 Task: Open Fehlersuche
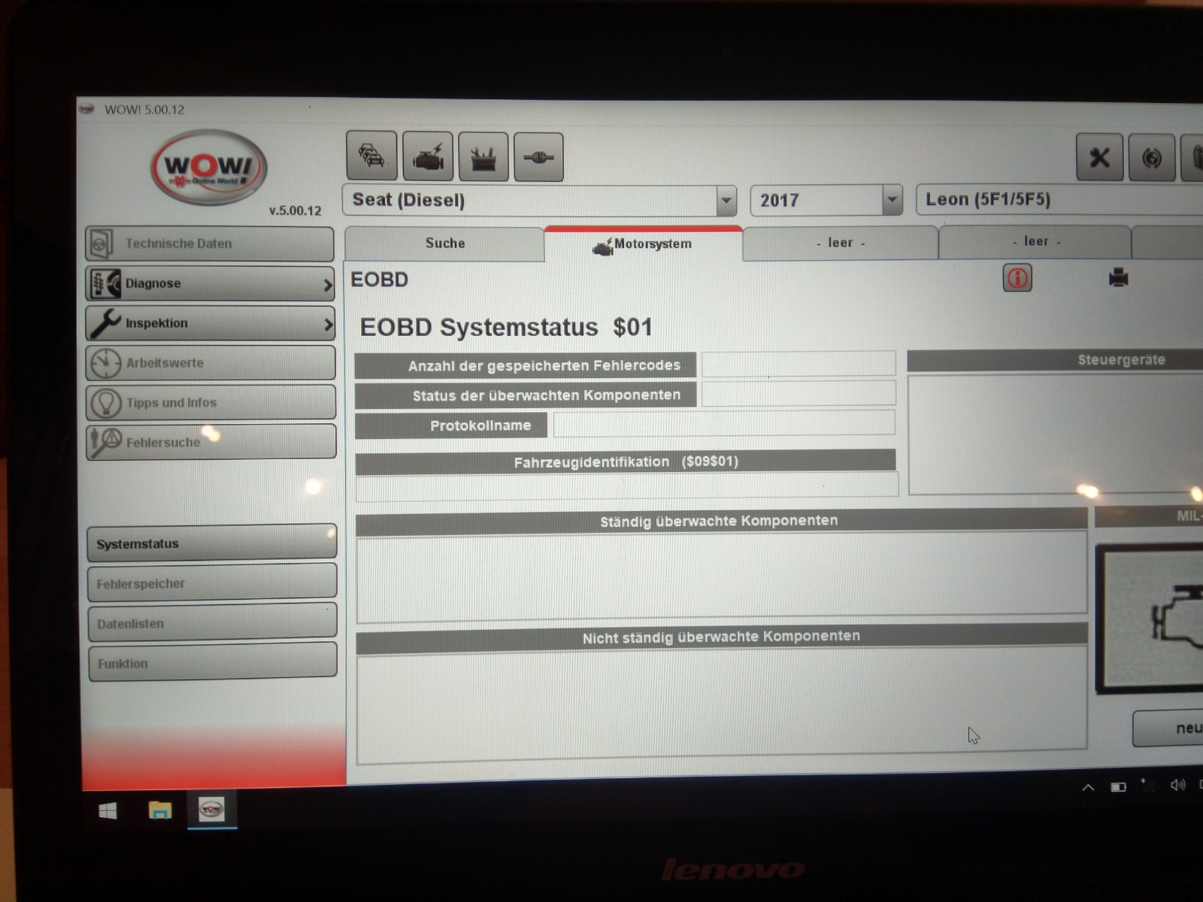(x=211, y=442)
